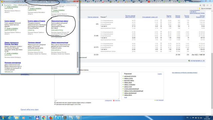Click the green plus next to 'натяжной потолок'
Image resolution: width=213 pixels, height=120 pixels.
click(123, 76)
